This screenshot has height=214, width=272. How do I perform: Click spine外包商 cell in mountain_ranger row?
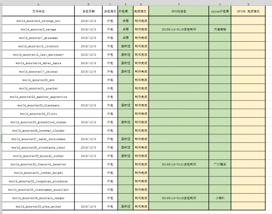tap(220, 198)
